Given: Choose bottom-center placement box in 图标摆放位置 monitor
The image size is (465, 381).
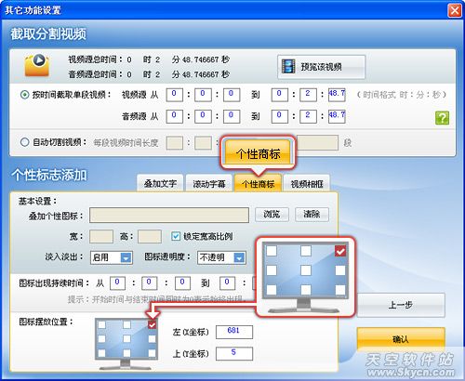Looking at the screenshot, I should [126, 353].
